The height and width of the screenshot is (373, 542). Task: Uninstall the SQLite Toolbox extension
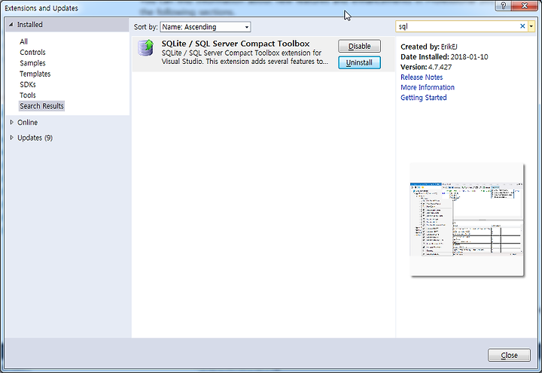[360, 62]
